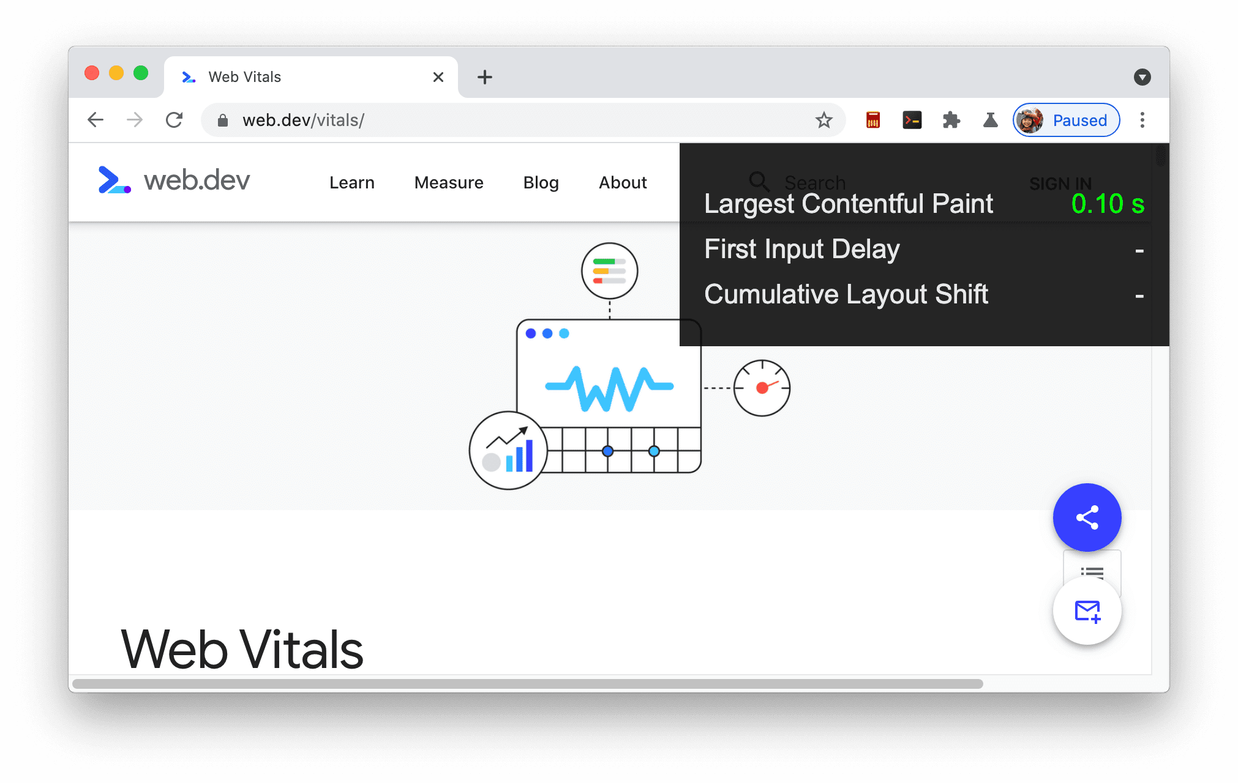This screenshot has width=1238, height=783.
Task: Click the puzzle piece extensions icon
Action: [x=953, y=120]
